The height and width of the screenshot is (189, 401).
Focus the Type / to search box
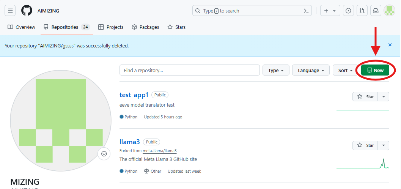(252, 11)
